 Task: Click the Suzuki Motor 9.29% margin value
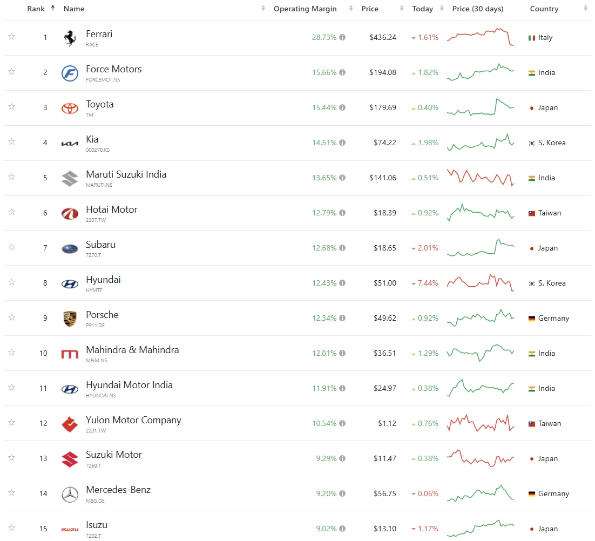tap(326, 459)
